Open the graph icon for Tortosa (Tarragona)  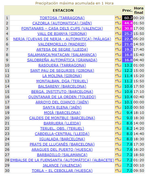(118, 18)
